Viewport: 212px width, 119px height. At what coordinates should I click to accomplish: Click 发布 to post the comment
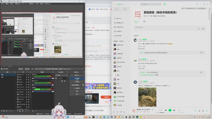click(203, 29)
